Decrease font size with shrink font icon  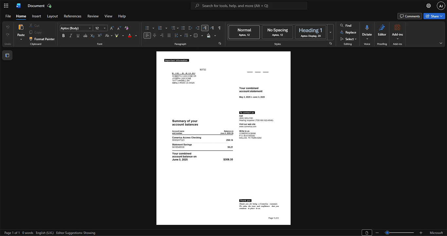point(119,28)
